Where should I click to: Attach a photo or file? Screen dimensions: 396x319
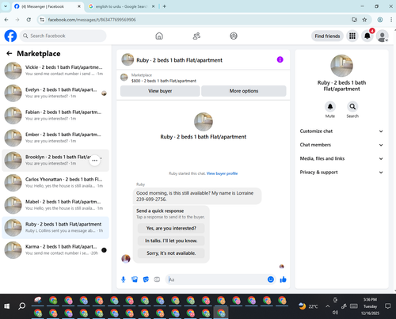point(135,279)
